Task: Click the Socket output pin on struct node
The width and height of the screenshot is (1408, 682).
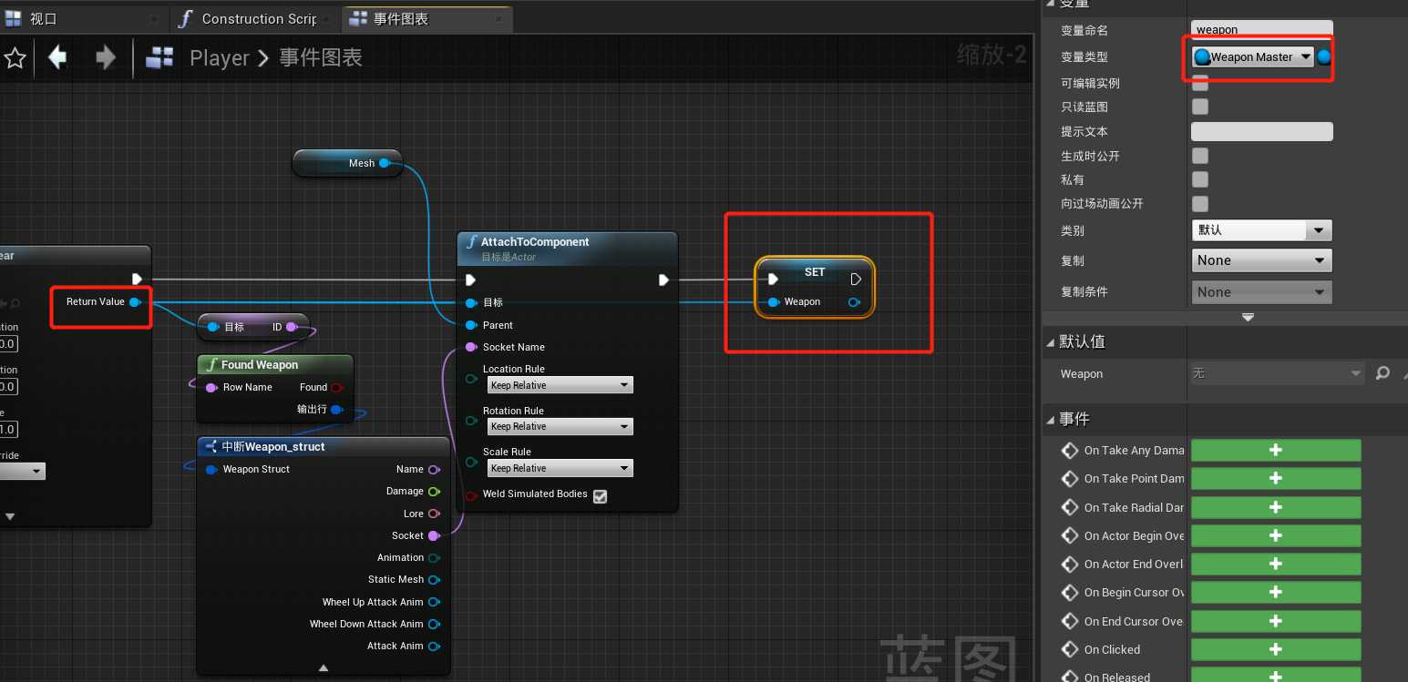Action: click(x=434, y=535)
